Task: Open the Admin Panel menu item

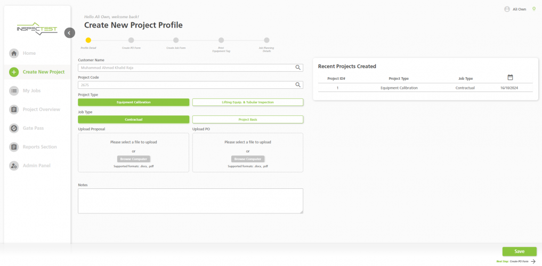Action: click(x=37, y=165)
